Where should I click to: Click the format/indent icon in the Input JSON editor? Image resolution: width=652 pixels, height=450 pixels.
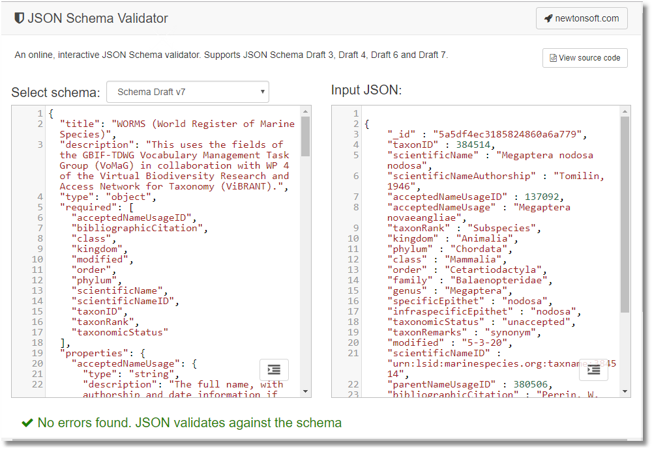pyautogui.click(x=593, y=369)
